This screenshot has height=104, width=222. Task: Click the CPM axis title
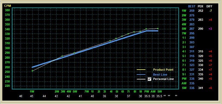[x=7, y=6]
